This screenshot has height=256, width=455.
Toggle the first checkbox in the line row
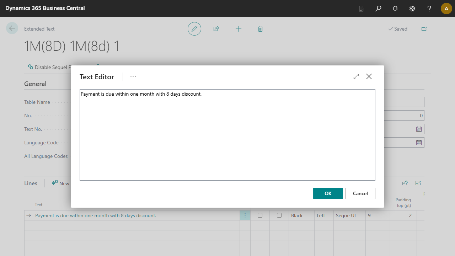(x=260, y=215)
